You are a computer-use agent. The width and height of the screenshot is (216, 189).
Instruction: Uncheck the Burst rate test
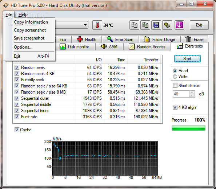point(17,117)
